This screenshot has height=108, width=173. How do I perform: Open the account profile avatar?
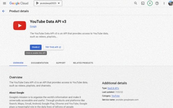(x=170, y=3)
